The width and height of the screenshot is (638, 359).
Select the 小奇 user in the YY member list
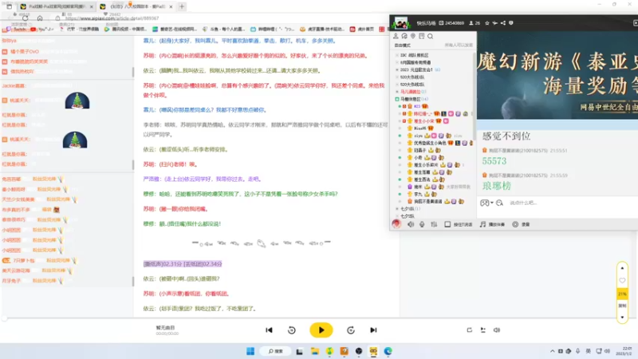[x=418, y=157]
